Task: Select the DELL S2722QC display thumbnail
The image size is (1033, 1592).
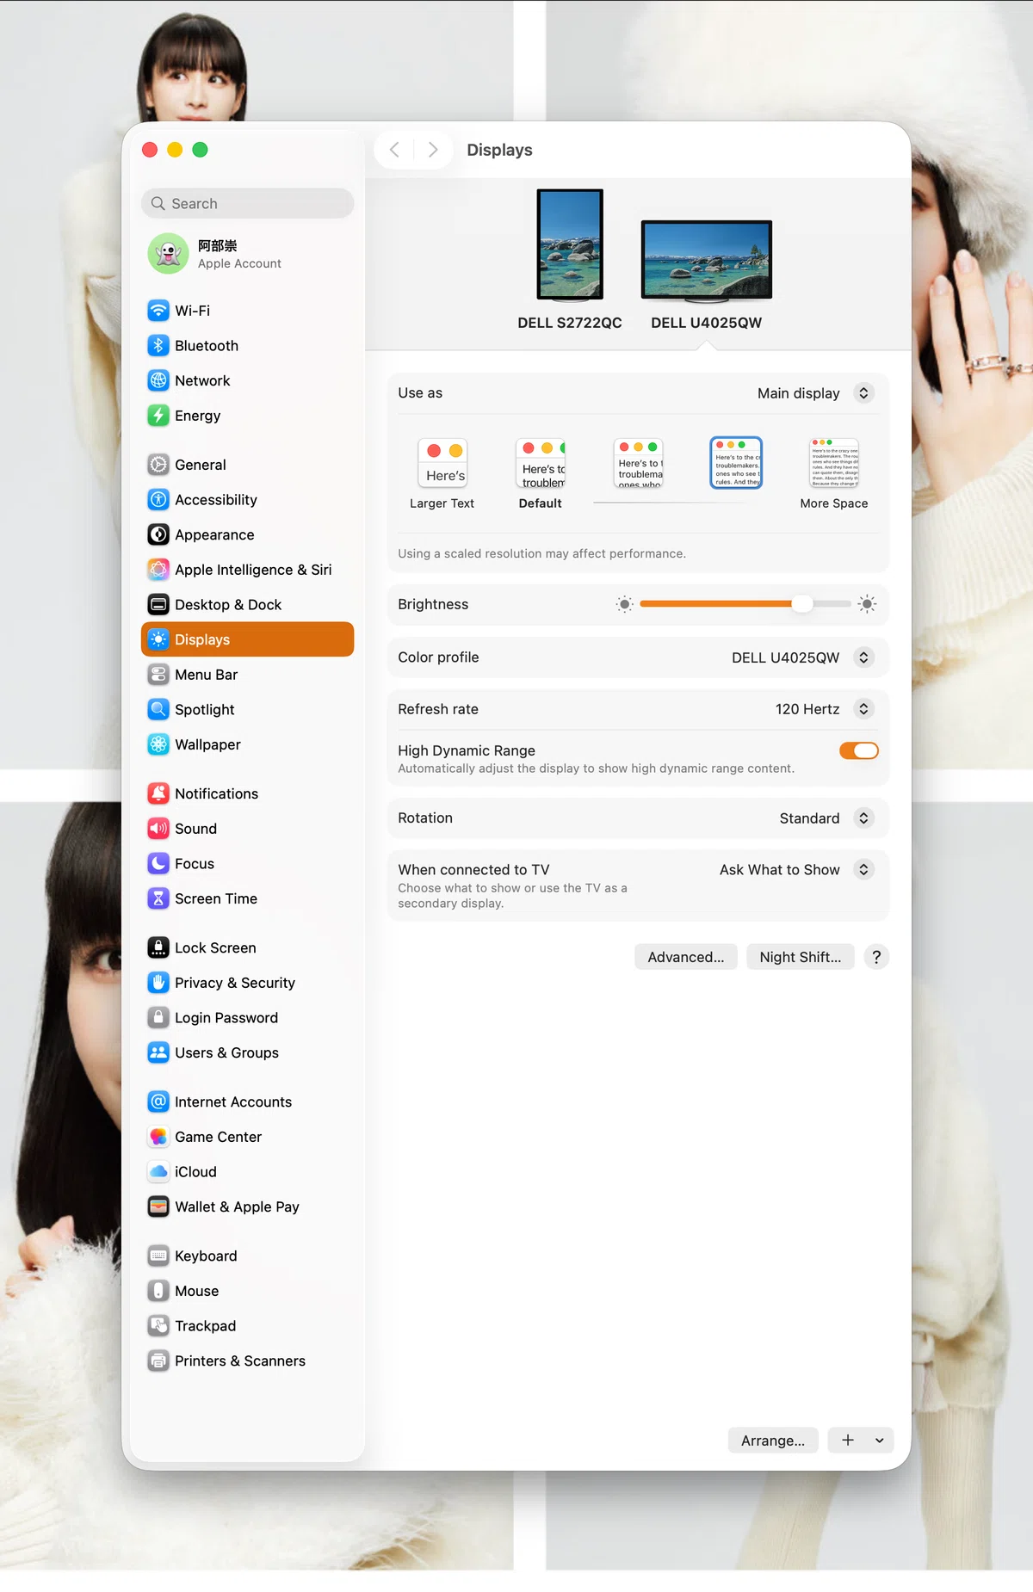Action: 570,245
